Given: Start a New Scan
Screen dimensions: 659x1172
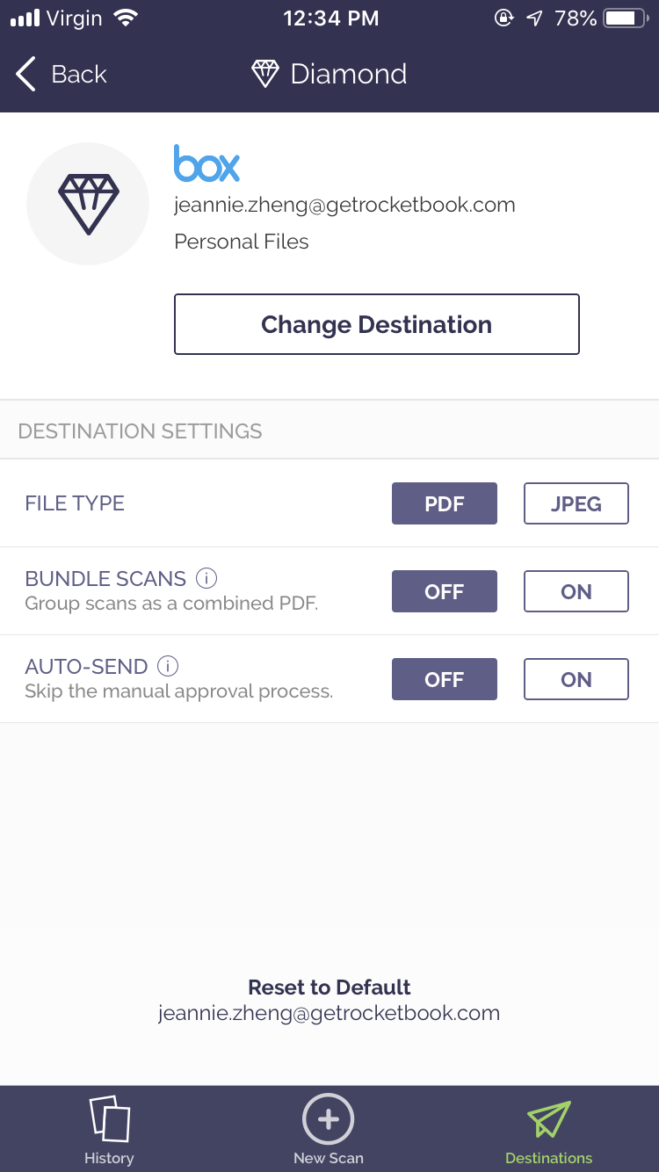Looking at the screenshot, I should [328, 1130].
